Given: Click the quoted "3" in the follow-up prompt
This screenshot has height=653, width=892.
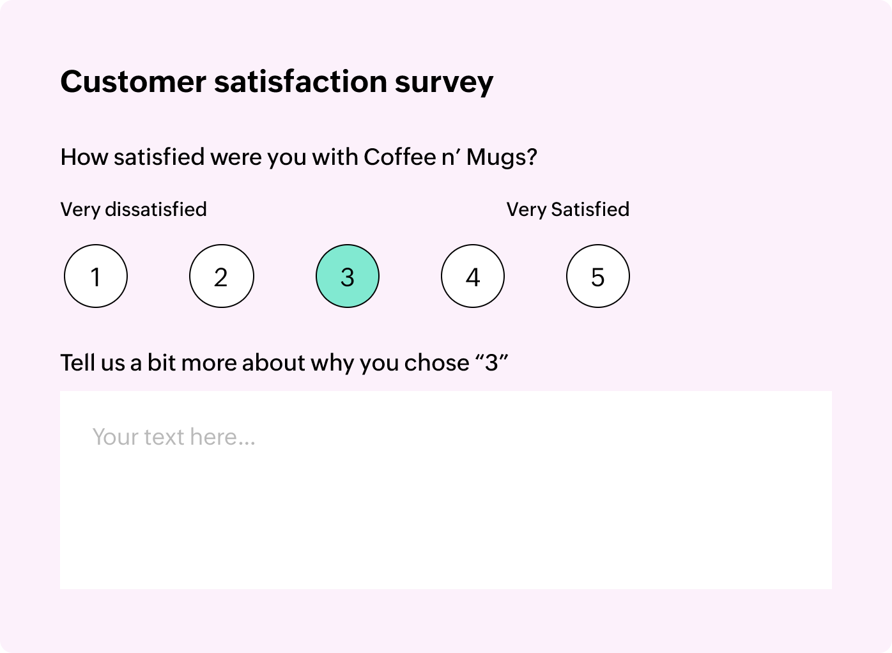Looking at the screenshot, I should point(491,363).
